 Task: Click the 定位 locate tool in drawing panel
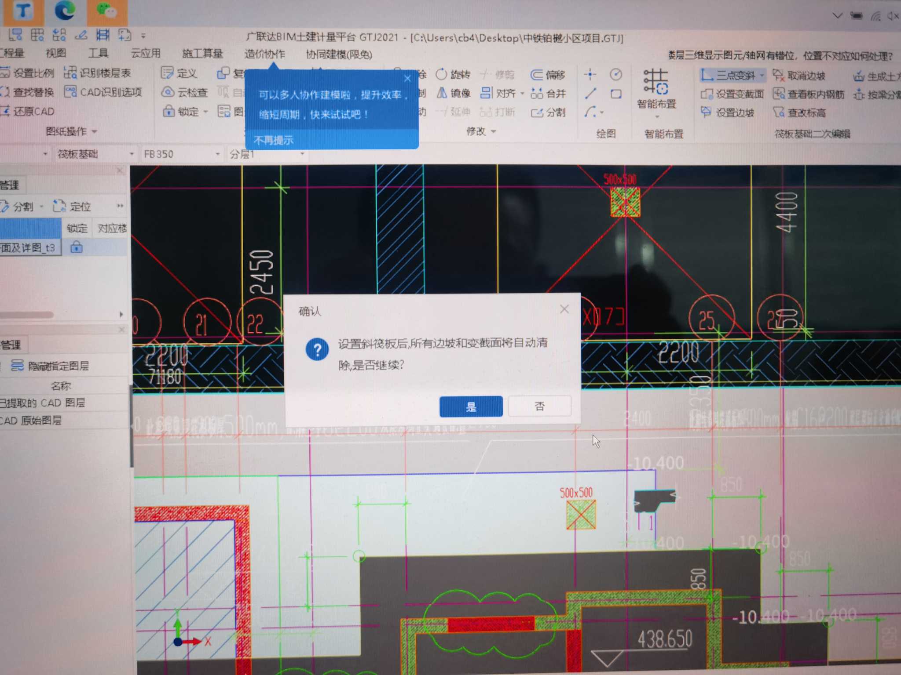point(72,206)
